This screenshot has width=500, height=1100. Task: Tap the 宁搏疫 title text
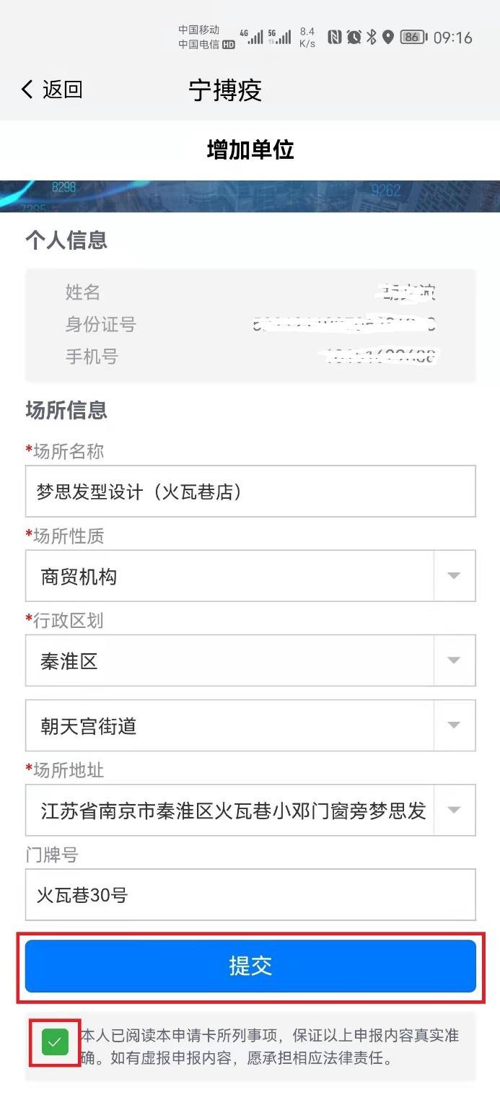click(225, 90)
